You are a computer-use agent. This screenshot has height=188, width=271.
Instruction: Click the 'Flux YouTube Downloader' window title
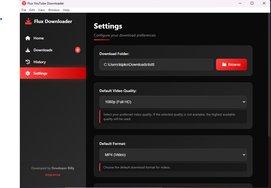[46, 3]
